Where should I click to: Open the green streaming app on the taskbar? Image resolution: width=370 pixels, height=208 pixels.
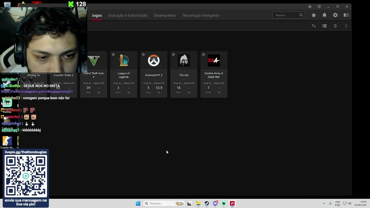pos(224,203)
